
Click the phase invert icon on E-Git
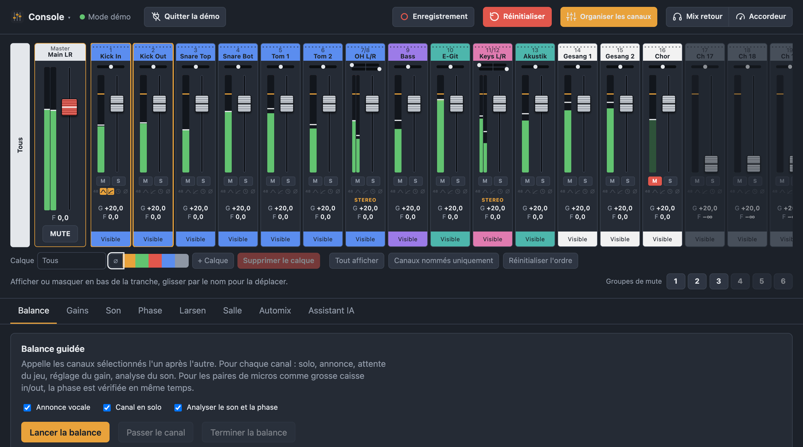point(465,191)
